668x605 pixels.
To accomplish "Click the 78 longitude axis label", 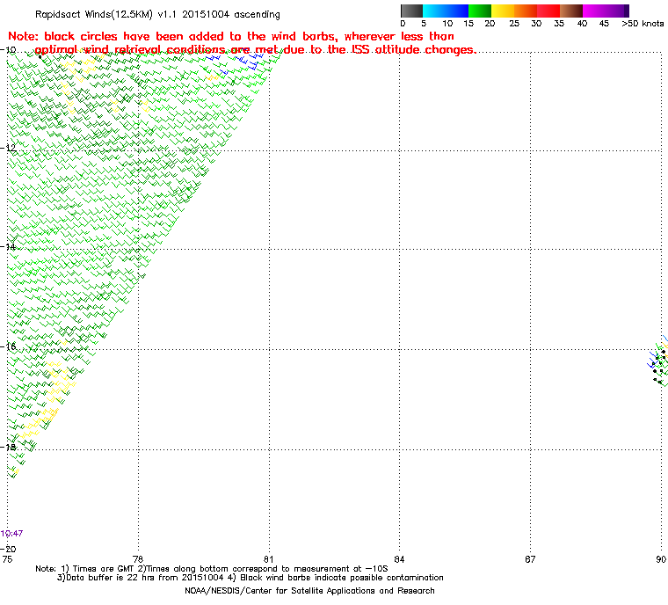I will 138,559.
